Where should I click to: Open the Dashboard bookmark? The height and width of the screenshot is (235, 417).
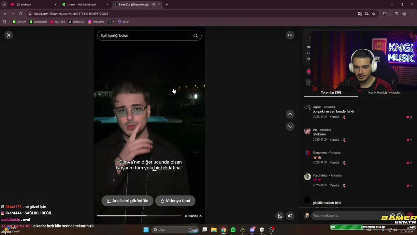[38, 22]
